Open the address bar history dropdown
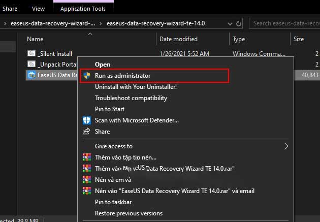Viewport: 320px width, 222px height. tap(230, 24)
